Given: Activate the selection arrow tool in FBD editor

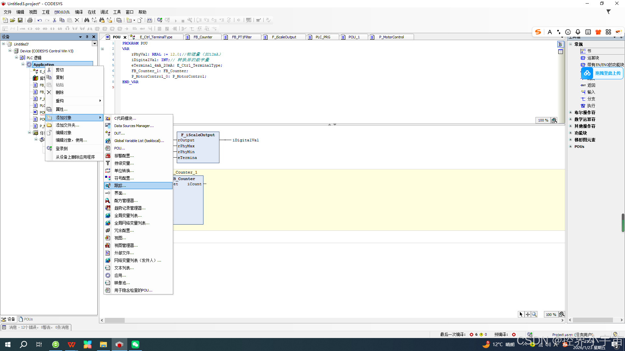Looking at the screenshot, I should pos(521,314).
